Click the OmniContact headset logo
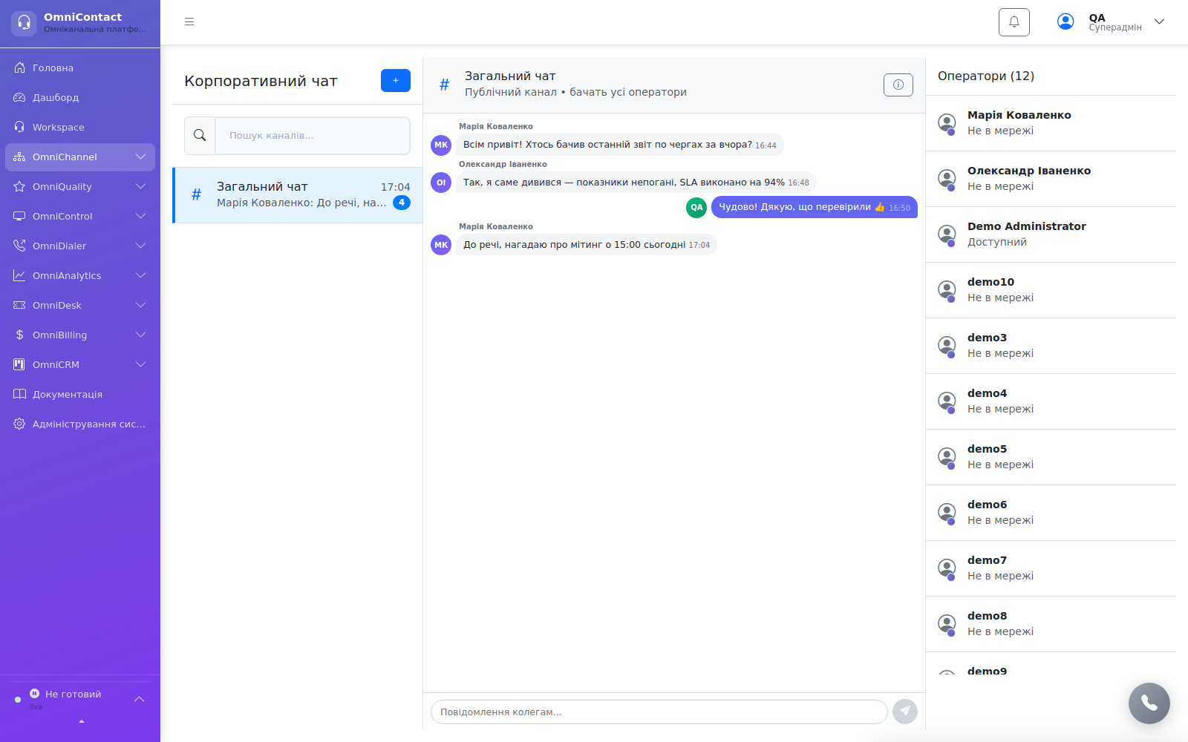The image size is (1188, 742). tap(24, 23)
